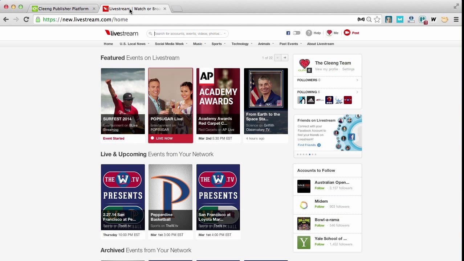Image resolution: width=464 pixels, height=261 pixels.
Task: Enter fullscreen using the window corner arrows
Action: coord(456,6)
